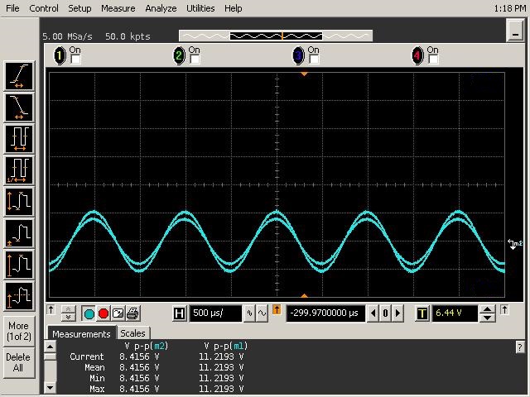
Task: Decrease horizontal position with left arrow
Action: tap(373, 313)
